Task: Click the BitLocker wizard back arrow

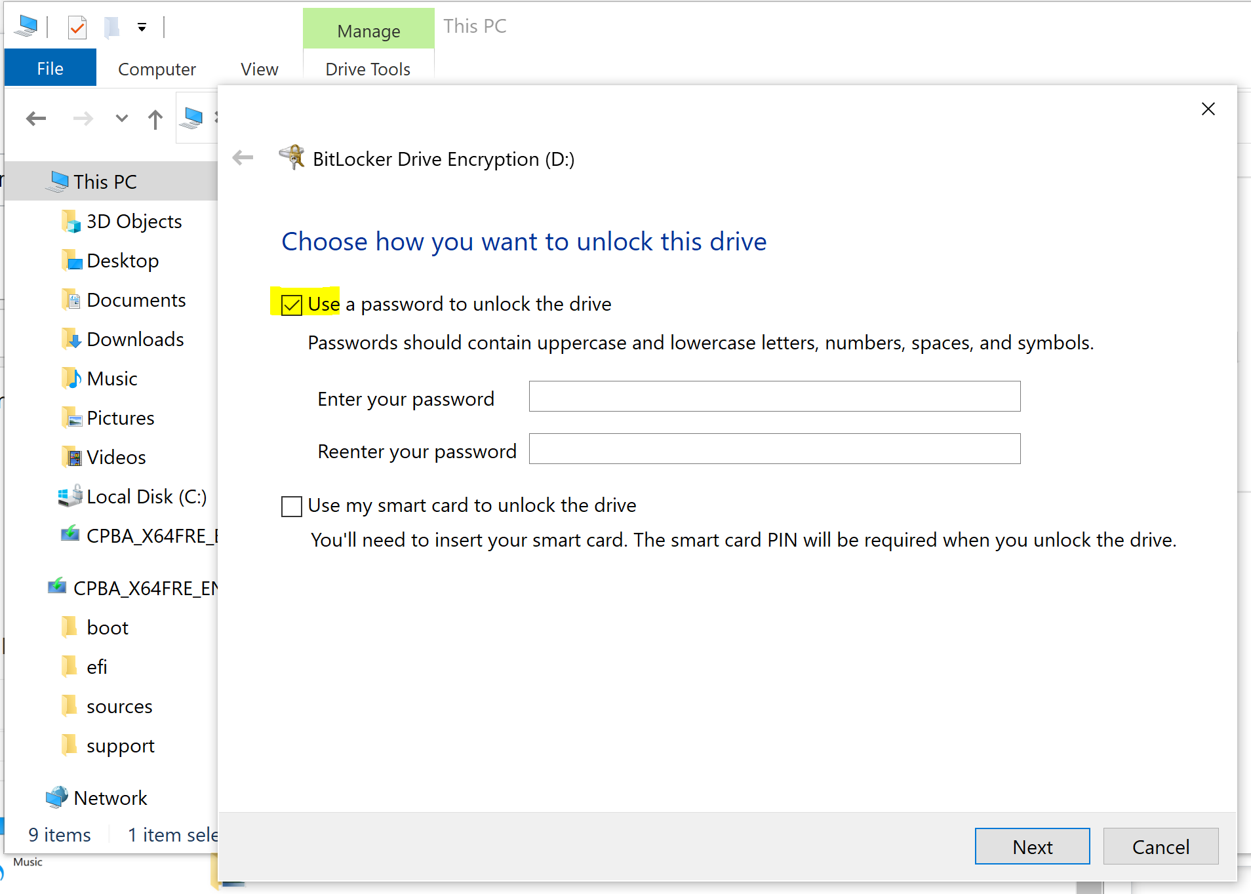Action: coord(243,158)
